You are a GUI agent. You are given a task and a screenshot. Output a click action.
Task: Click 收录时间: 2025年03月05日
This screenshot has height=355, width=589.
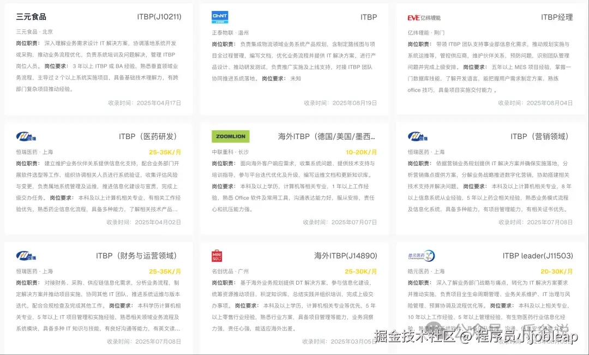(340, 341)
